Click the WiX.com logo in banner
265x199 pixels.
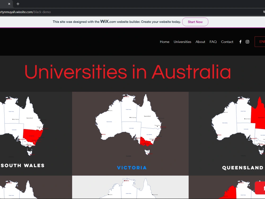108,21
